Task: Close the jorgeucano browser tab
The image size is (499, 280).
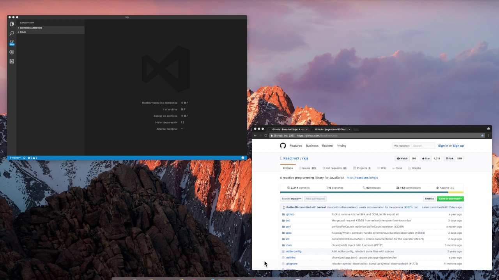Action: [349, 129]
